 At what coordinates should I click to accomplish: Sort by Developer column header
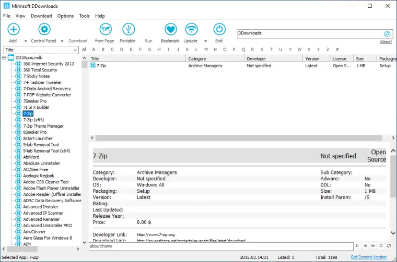(x=274, y=58)
